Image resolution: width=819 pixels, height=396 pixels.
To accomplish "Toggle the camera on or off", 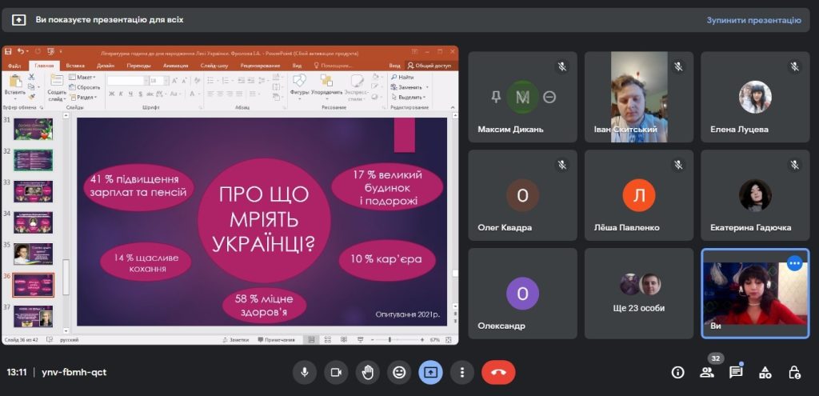I will 336,372.
